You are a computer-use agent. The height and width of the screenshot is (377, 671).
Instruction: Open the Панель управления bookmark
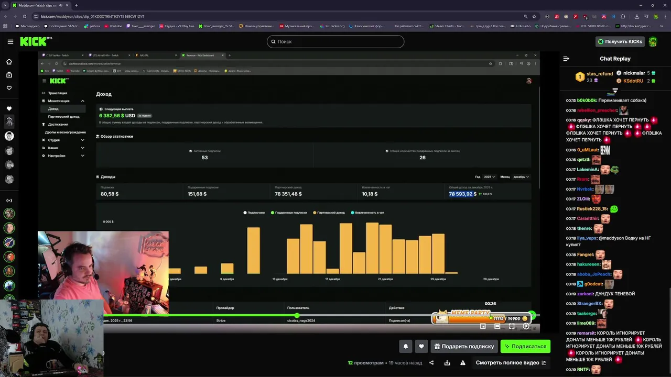(257, 26)
